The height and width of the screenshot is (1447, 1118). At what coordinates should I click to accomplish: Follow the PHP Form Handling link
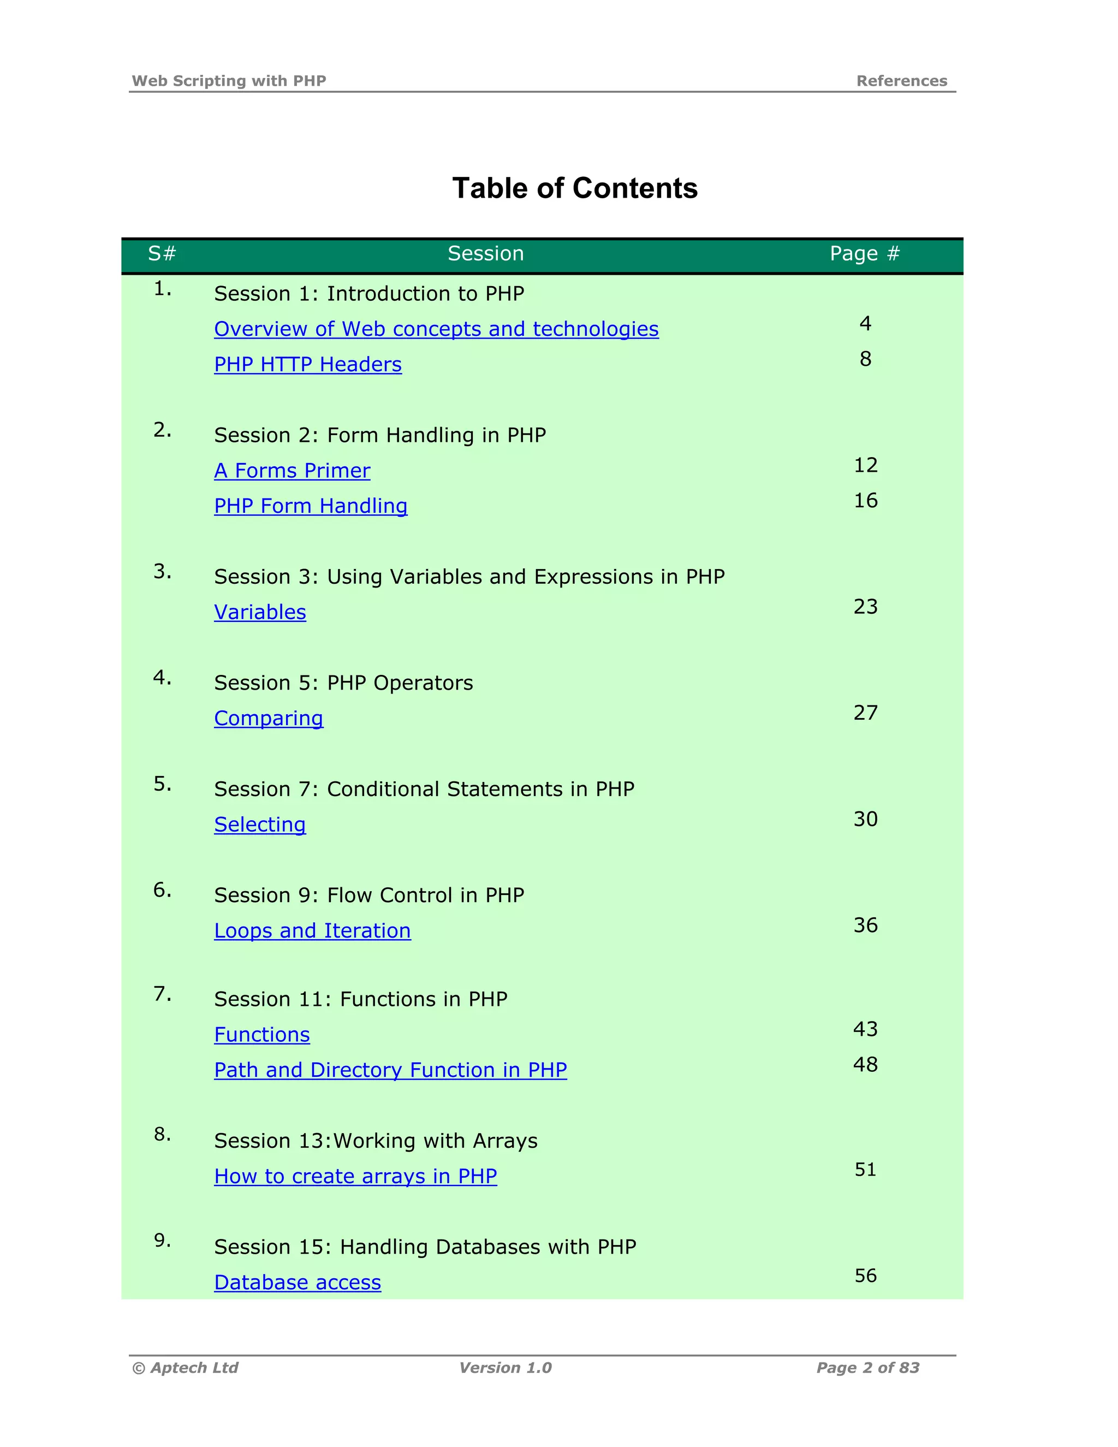310,506
